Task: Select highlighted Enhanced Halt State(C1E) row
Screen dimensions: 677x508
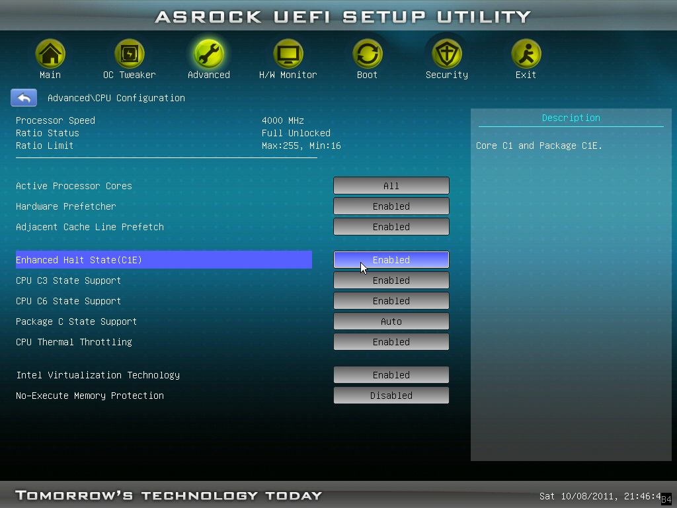Action: (x=164, y=259)
